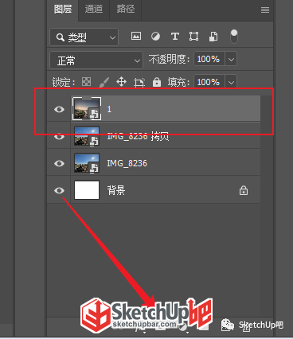The width and height of the screenshot is (293, 339).
Task: Switch to the 路径 tab
Action: tap(126, 9)
